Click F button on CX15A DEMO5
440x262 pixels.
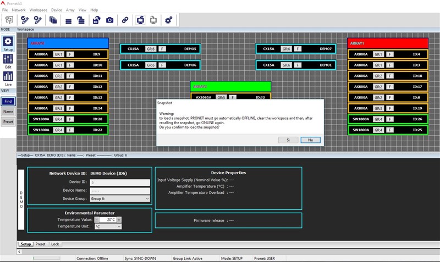click(162, 49)
